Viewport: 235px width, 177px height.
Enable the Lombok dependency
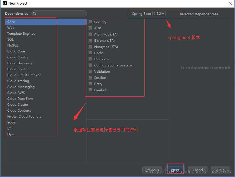tap(90, 90)
